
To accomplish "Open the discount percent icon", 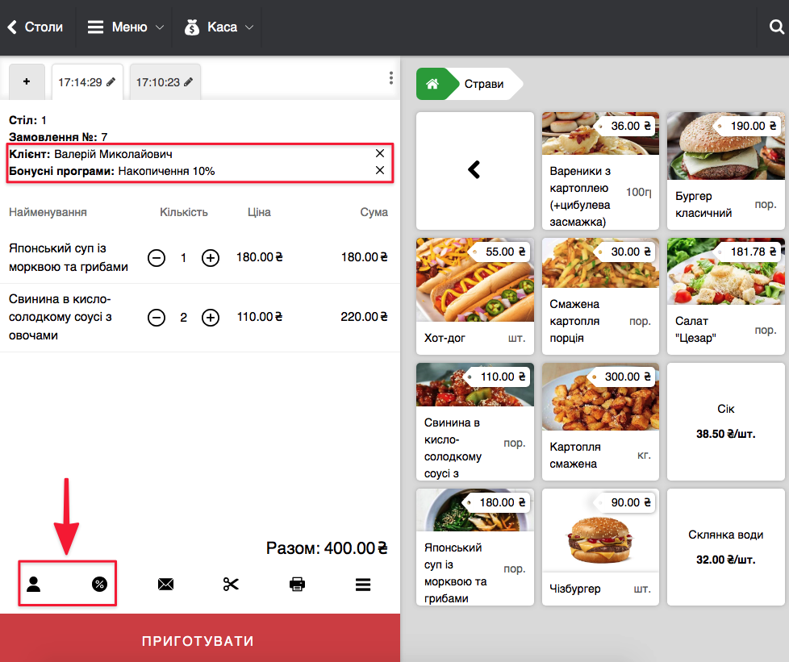I will 99,585.
